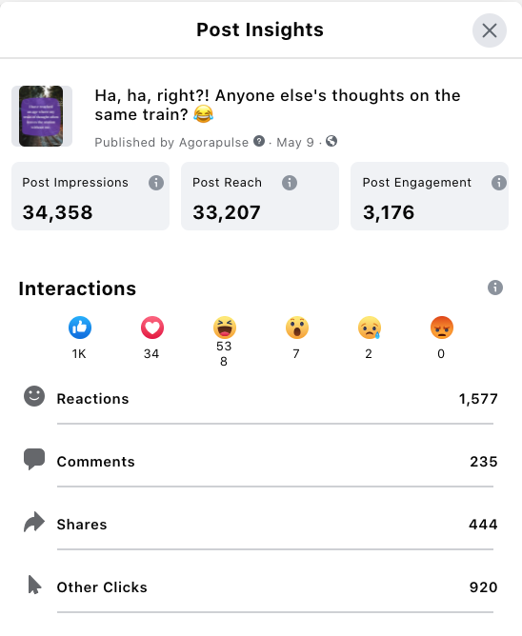
Task: Click the public globe privacy icon
Action: pos(331,141)
